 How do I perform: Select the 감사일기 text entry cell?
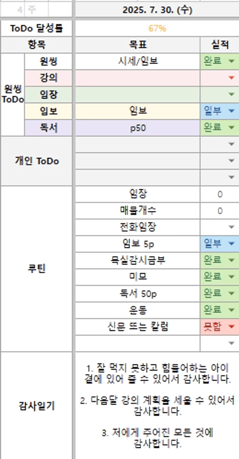pyautogui.click(x=157, y=406)
